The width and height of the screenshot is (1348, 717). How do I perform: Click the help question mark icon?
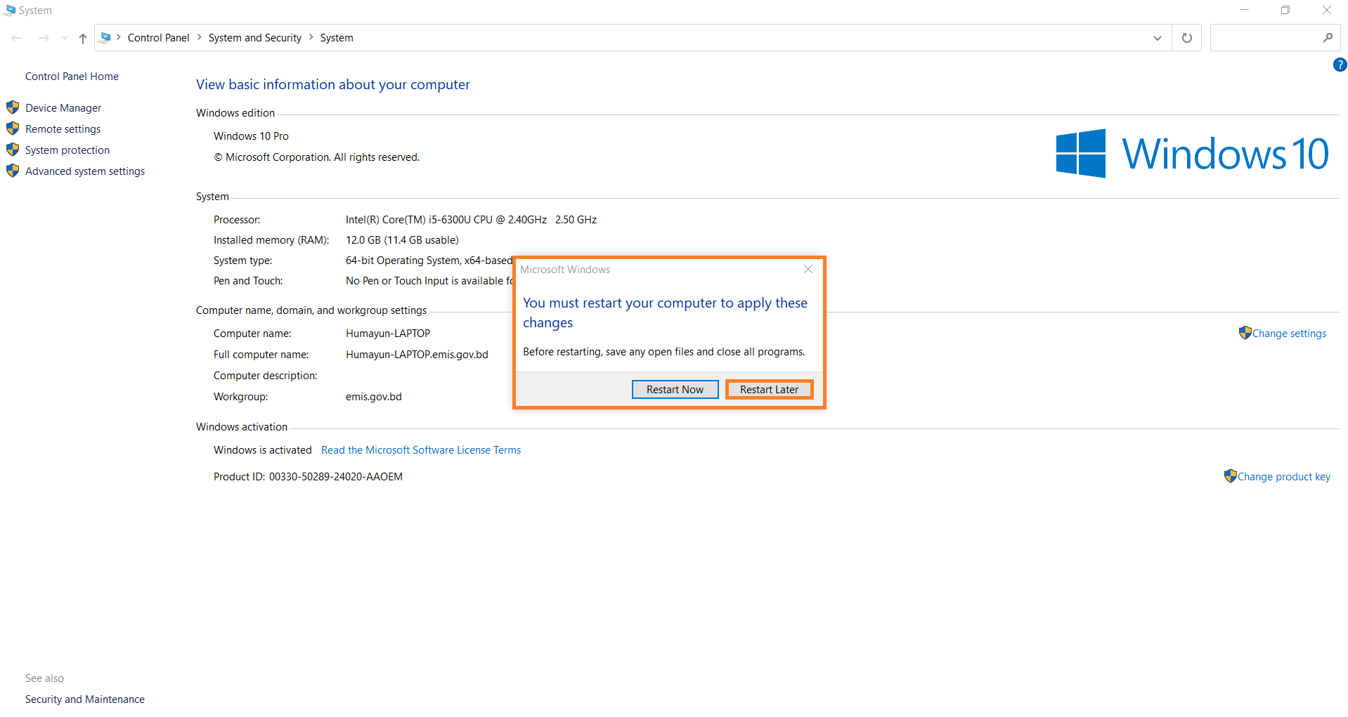coord(1340,65)
